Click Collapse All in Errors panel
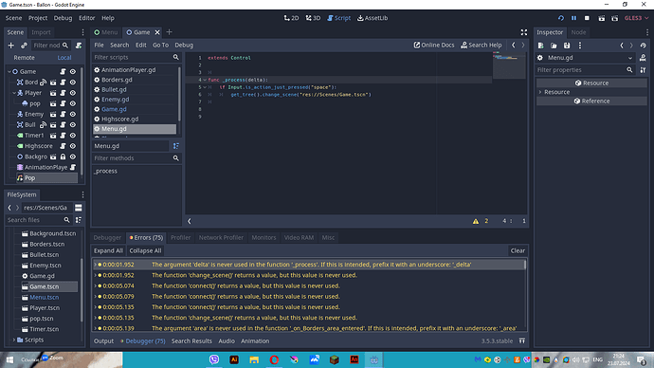The height and width of the screenshot is (368, 654). 145,250
